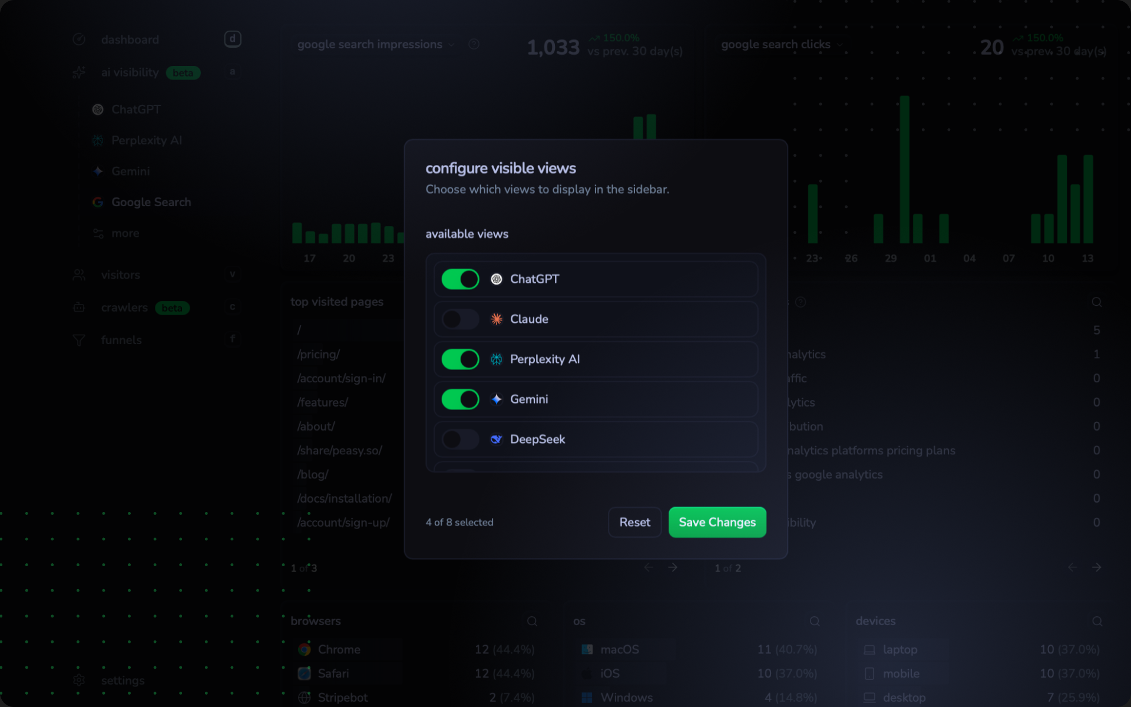Click the settings gear icon
The height and width of the screenshot is (707, 1131).
click(x=79, y=680)
